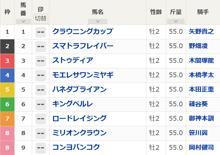The image size is (220, 155).
Task: Click the mark selector for horse number 1
Action: (x=41, y=32)
